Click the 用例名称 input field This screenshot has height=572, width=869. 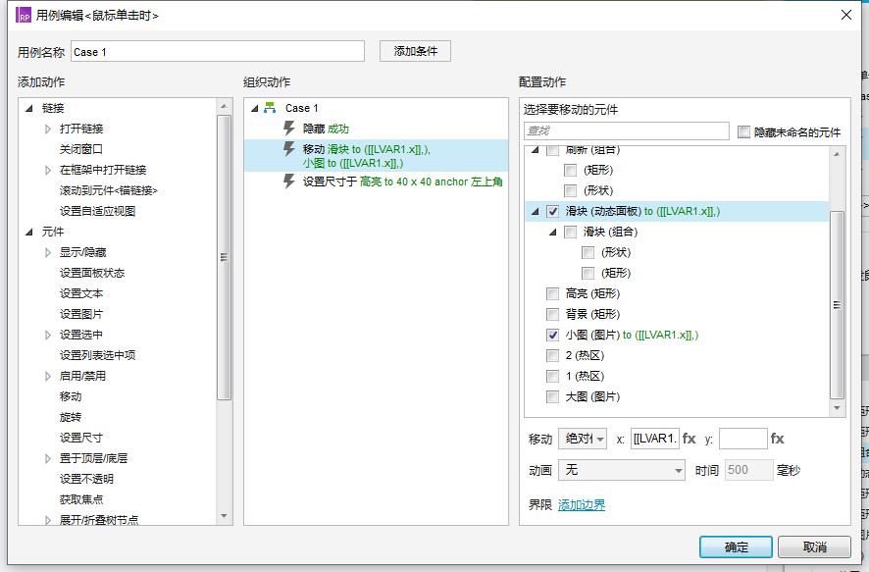tap(218, 51)
